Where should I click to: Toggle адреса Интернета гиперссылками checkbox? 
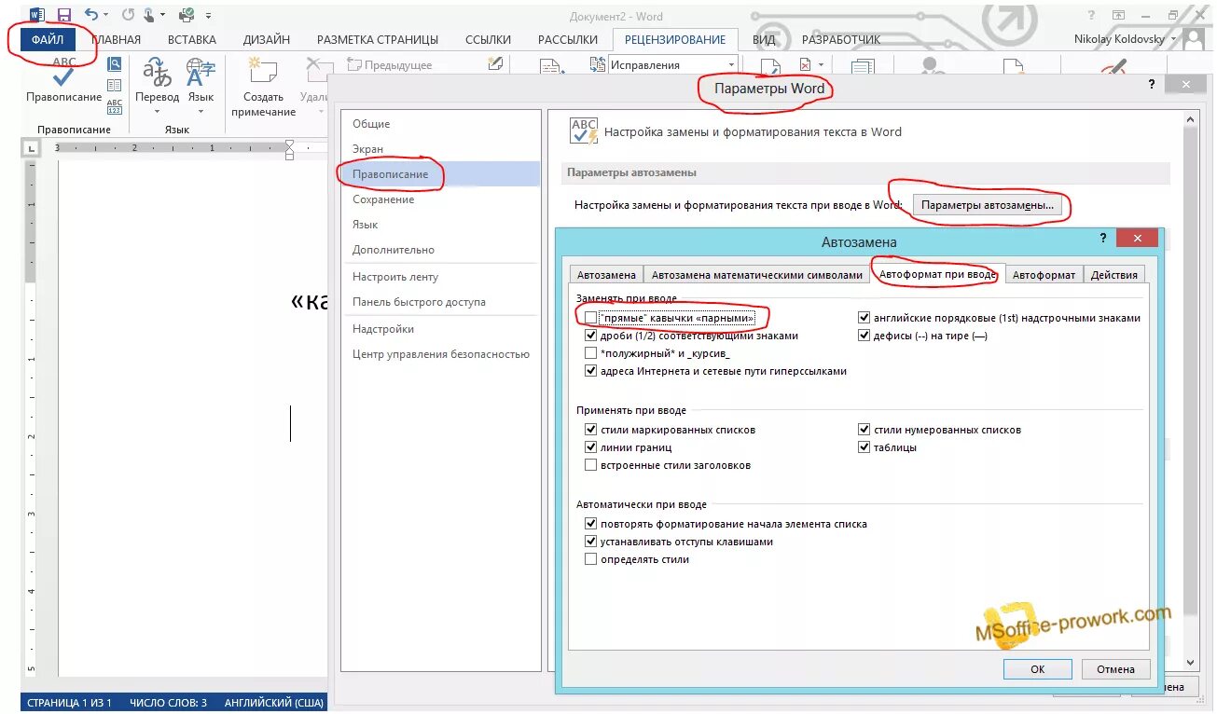pyautogui.click(x=590, y=371)
